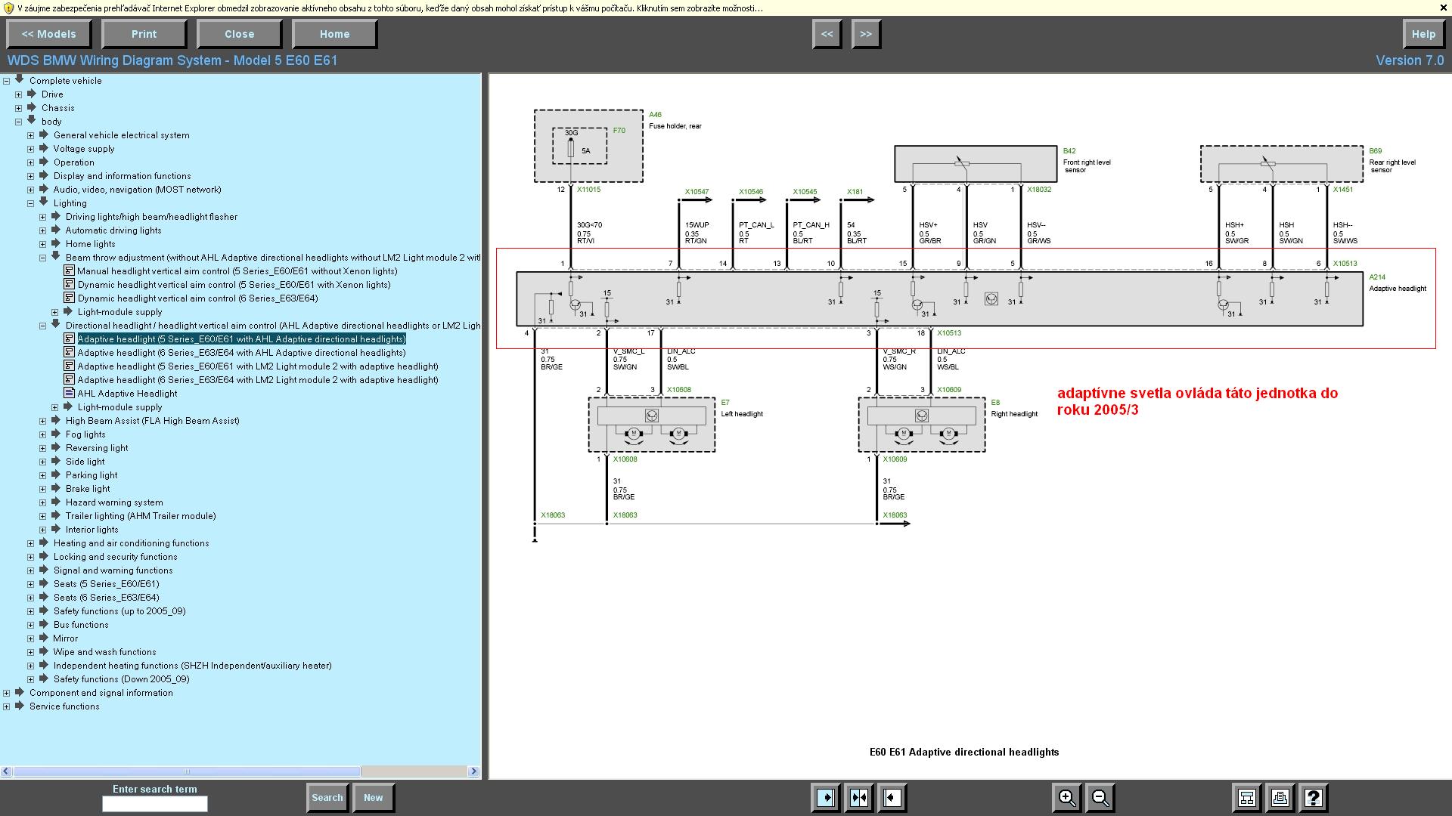Go to previous page with << button
Image resolution: width=1452 pixels, height=816 pixels.
827,34
